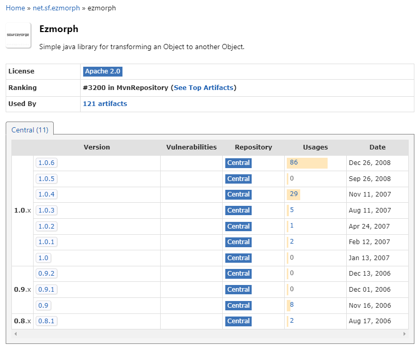Open version 1.0.2
The height and width of the screenshot is (346, 417).
click(47, 226)
